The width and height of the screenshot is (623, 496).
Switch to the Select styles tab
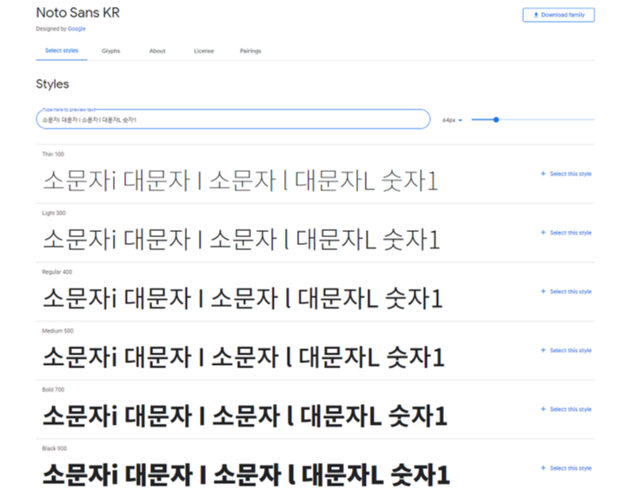pyautogui.click(x=62, y=50)
